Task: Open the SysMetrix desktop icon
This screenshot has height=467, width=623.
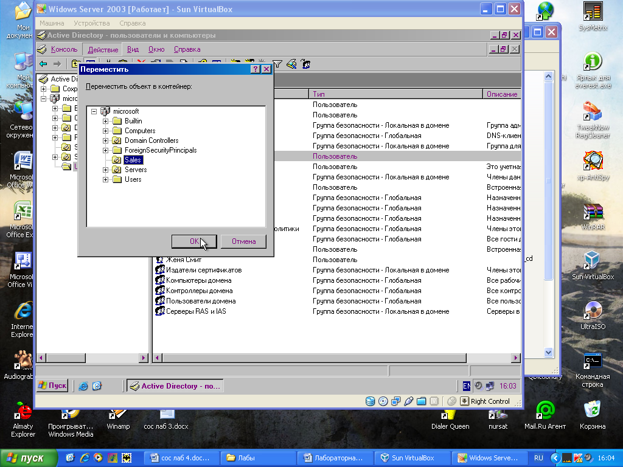Action: (593, 16)
